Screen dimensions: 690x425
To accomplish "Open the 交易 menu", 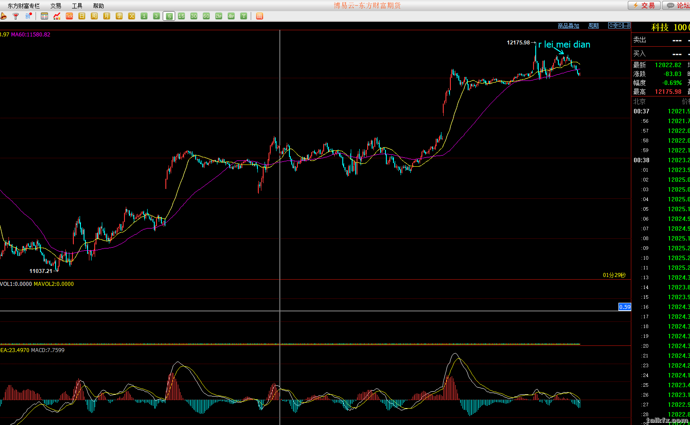I will [x=56, y=6].
